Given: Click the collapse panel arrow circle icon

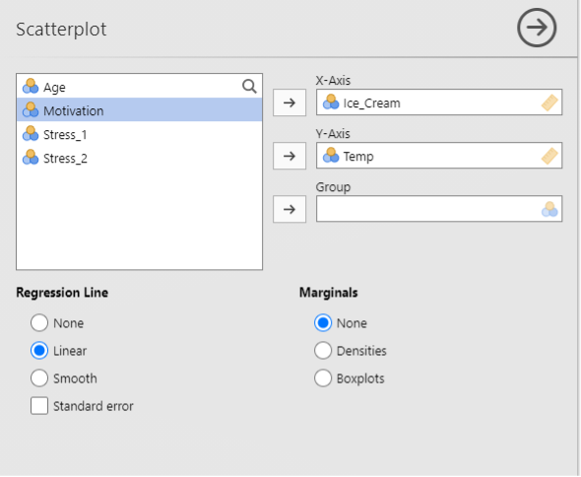Looking at the screenshot, I should tap(537, 28).
